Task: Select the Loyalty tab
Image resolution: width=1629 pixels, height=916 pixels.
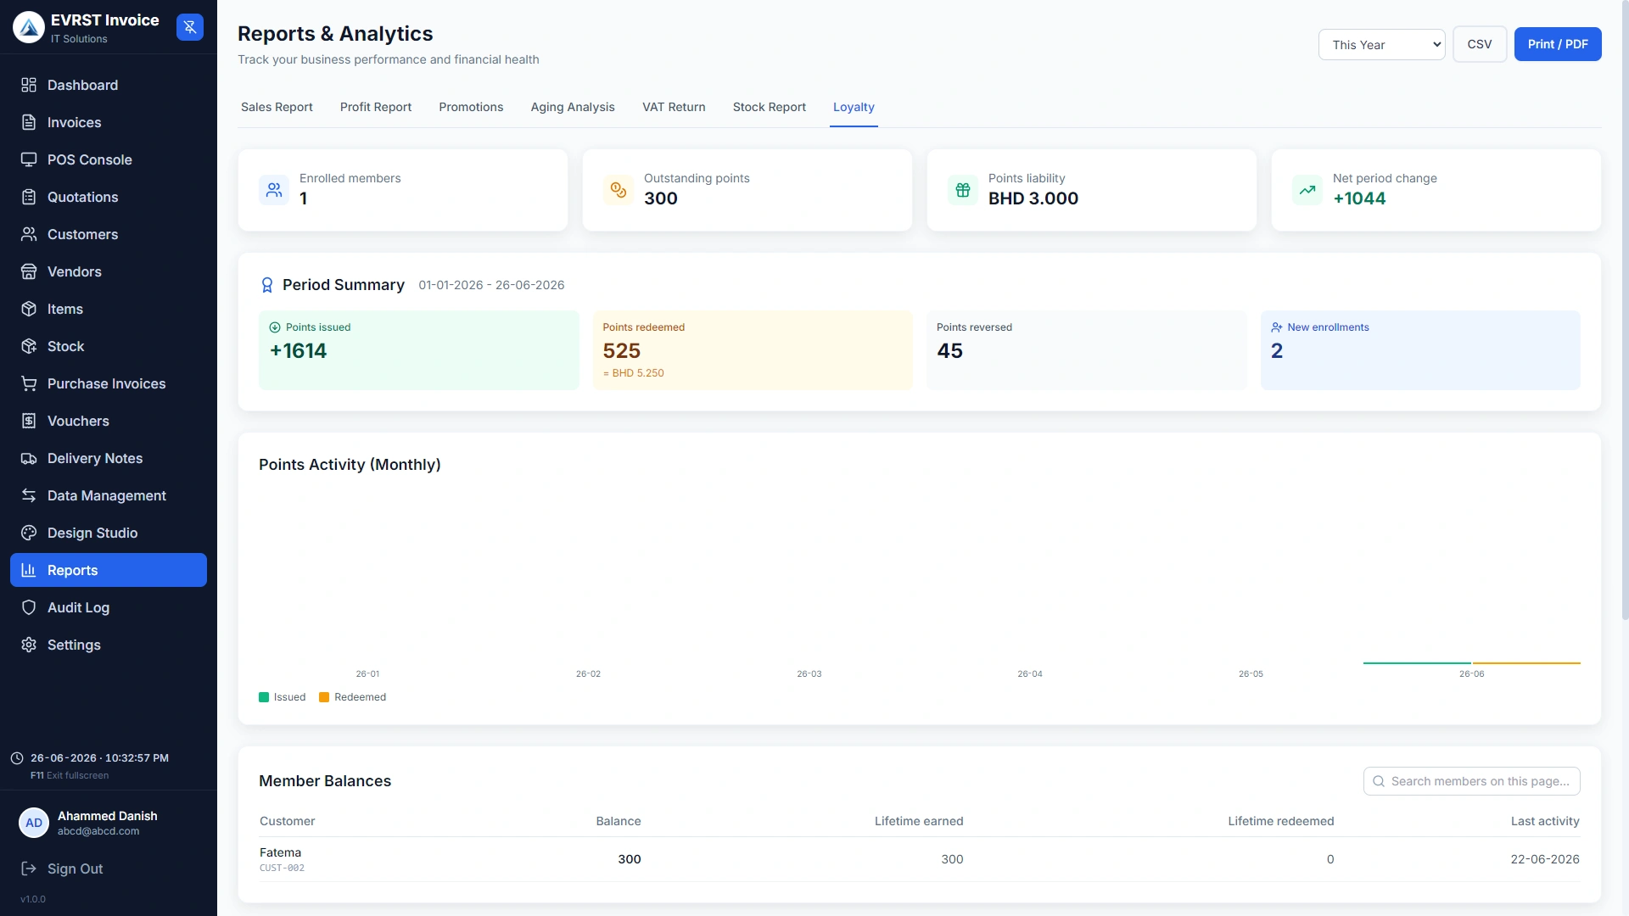Action: coord(854,107)
